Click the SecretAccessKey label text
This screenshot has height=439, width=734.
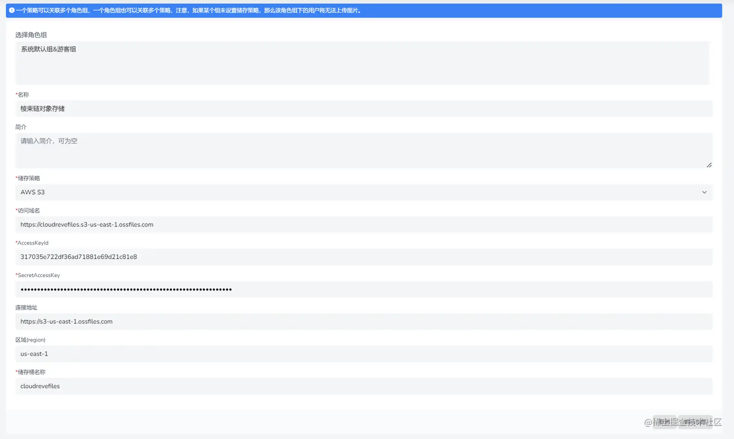coord(38,276)
